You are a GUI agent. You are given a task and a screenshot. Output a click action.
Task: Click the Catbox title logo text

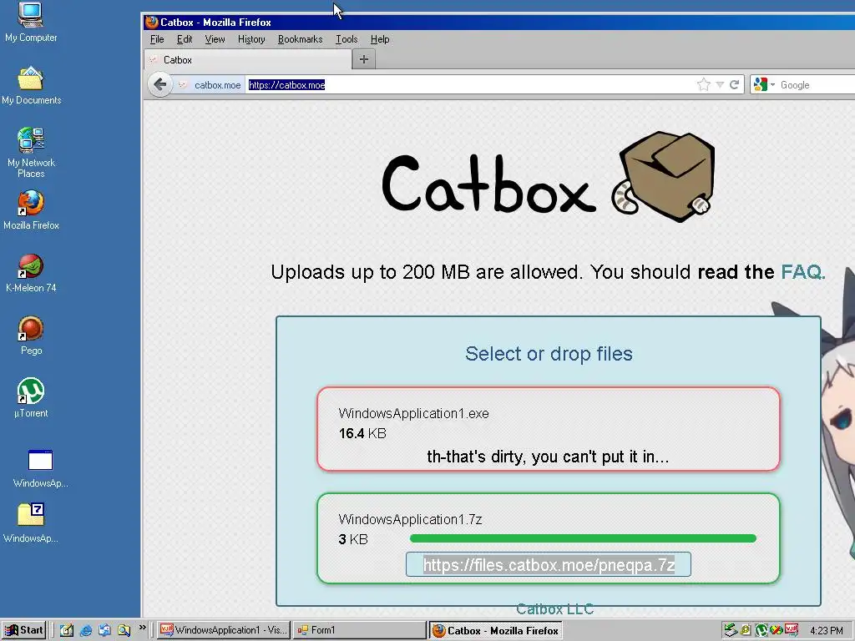click(488, 183)
